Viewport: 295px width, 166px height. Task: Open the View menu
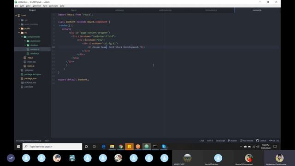[28, 6]
